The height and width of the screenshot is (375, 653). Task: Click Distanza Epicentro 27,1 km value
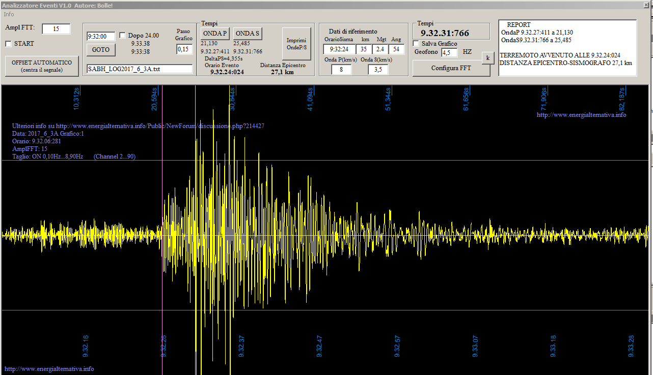pos(282,72)
